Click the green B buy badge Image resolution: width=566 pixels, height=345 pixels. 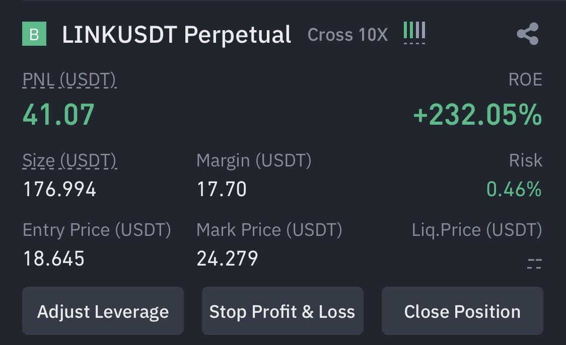pos(34,34)
